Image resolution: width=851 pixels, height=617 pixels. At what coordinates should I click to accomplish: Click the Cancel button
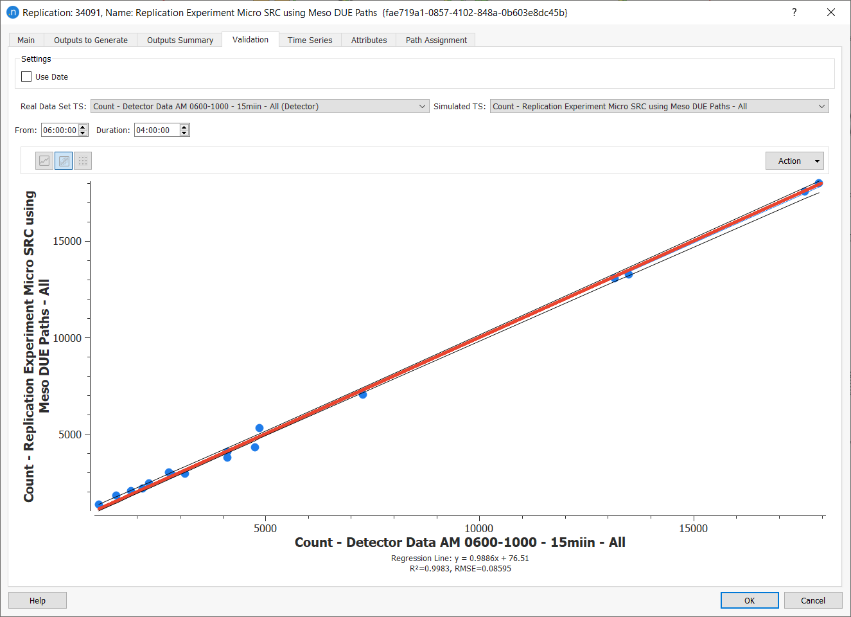click(x=812, y=600)
